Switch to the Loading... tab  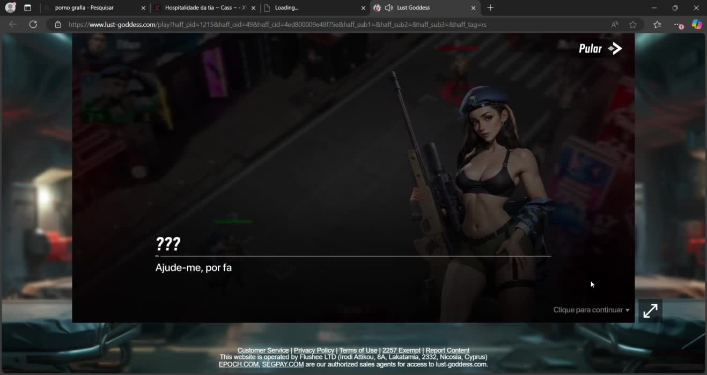tap(311, 8)
